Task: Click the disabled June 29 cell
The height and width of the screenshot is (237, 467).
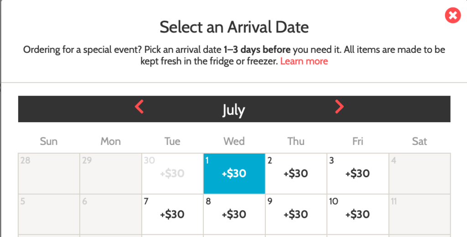Action: click(x=111, y=174)
